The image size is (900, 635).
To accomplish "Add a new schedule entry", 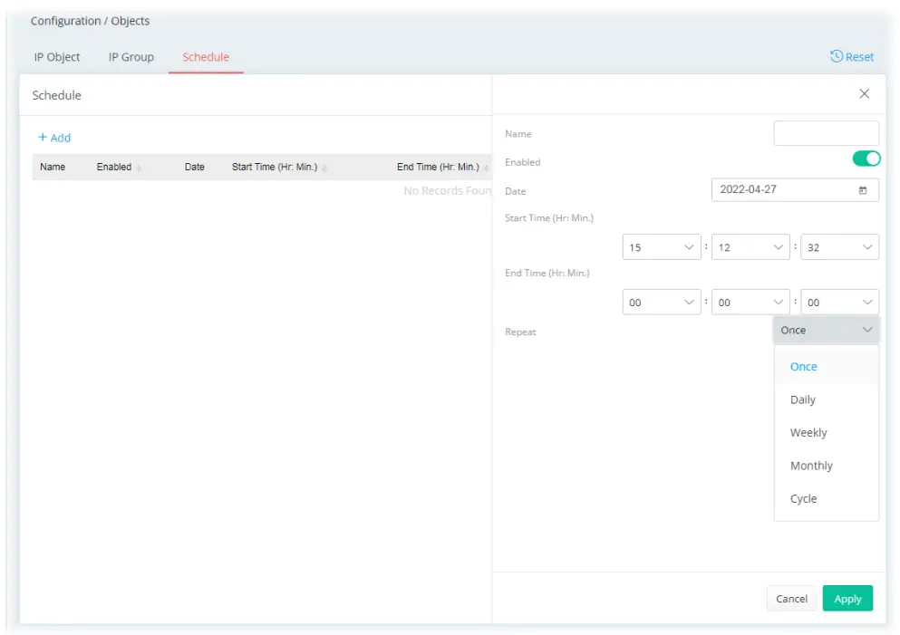I will [x=54, y=138].
